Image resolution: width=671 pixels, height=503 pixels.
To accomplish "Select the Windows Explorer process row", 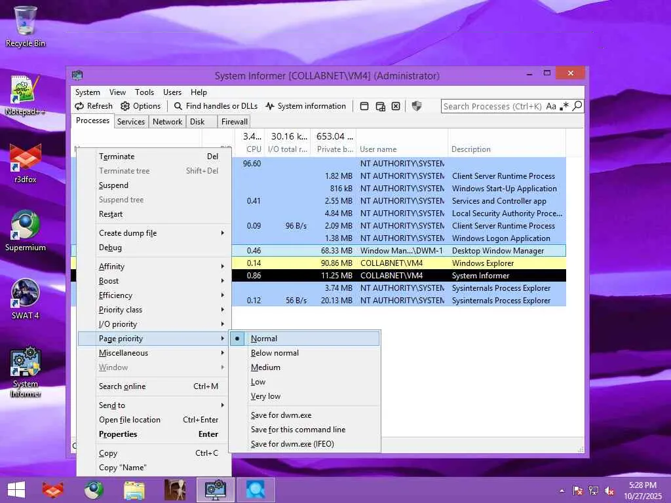I will tap(399, 263).
